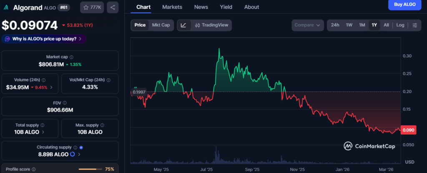Toggle Log scale on chart
Screen dimensions: 427x173
pyautogui.click(x=400, y=25)
